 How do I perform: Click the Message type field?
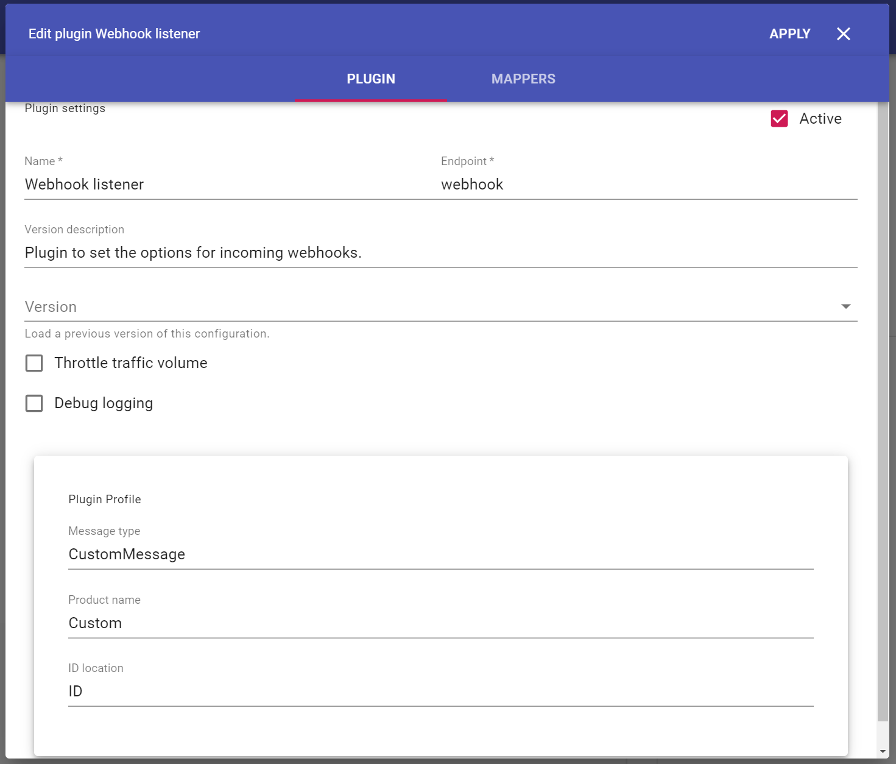point(440,554)
